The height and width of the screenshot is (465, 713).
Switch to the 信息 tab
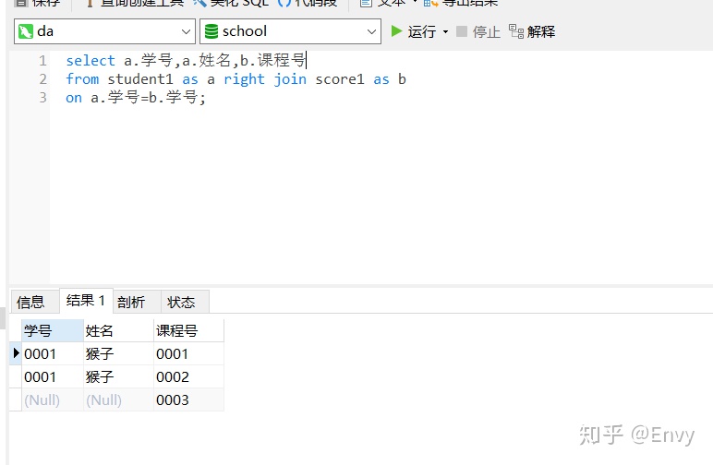coord(34,302)
